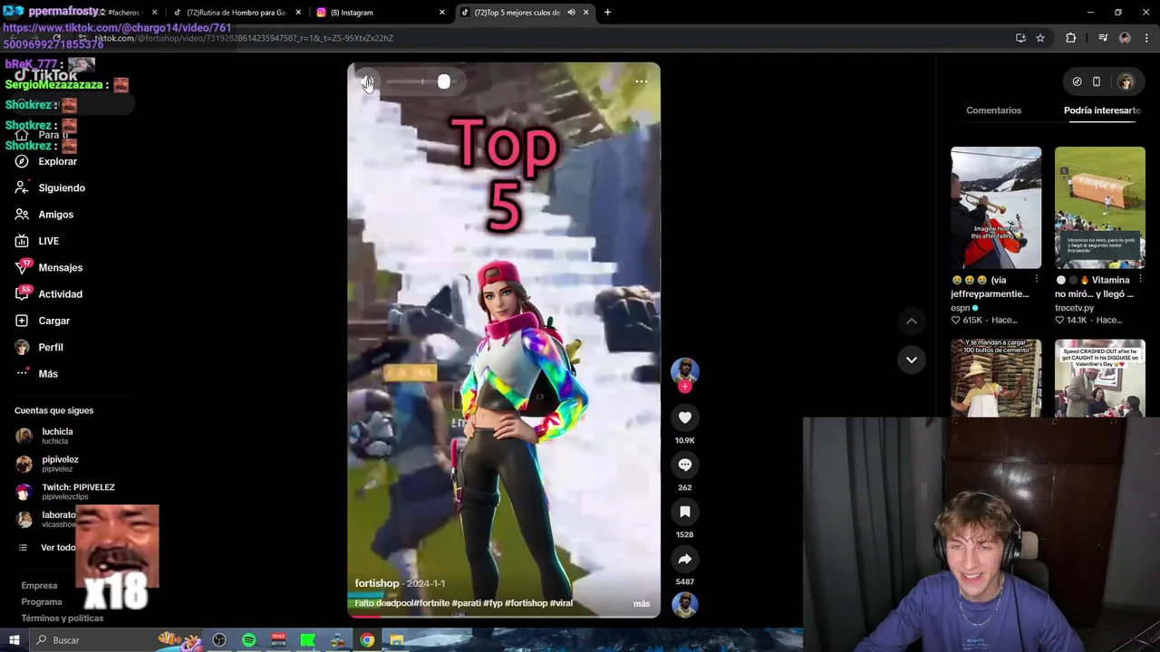This screenshot has height=652, width=1160.
Task: Open the Speed CRASHED OUT video thumbnail
Action: (x=1100, y=379)
